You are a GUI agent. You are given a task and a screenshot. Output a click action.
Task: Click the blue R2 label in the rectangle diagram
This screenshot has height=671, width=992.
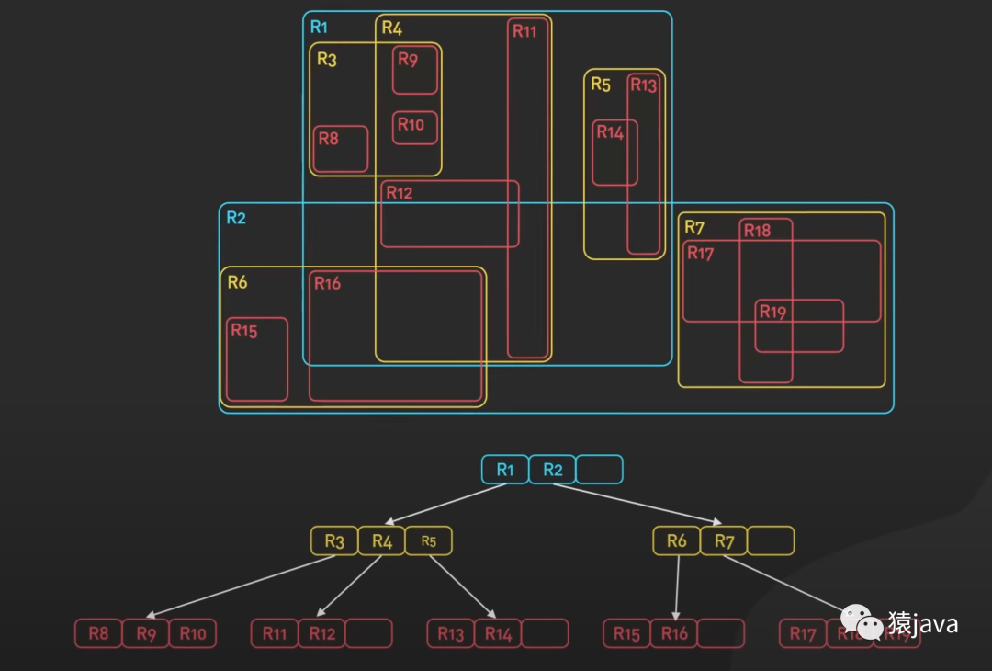point(236,218)
